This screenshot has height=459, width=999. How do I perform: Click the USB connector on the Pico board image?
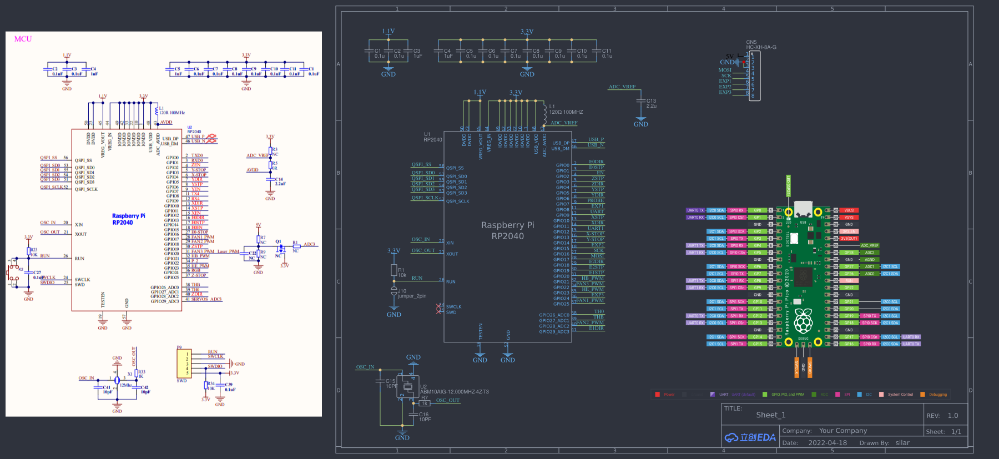(803, 209)
